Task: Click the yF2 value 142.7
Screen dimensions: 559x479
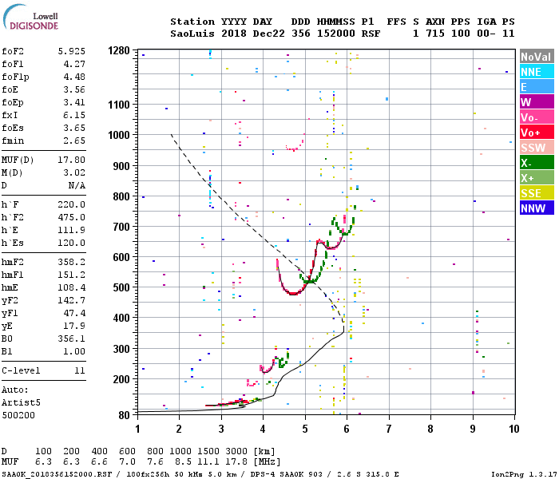Action: pyautogui.click(x=72, y=301)
